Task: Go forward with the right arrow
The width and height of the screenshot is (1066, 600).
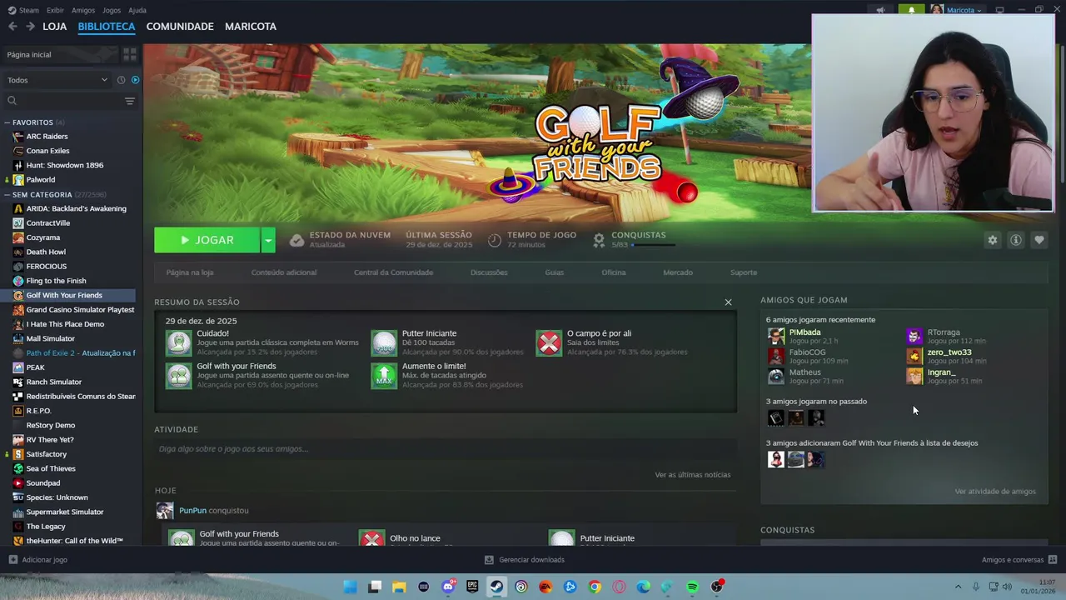Action: [30, 27]
